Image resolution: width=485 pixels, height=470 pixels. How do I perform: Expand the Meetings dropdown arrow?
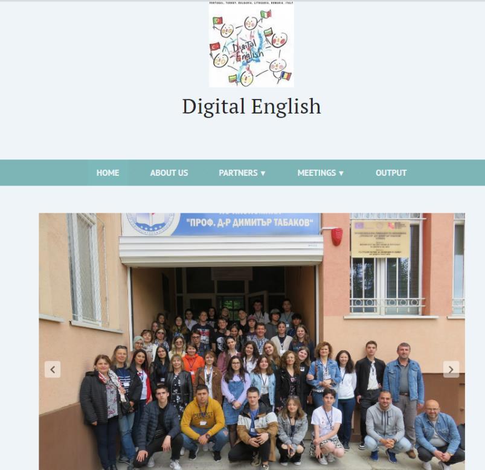(341, 173)
